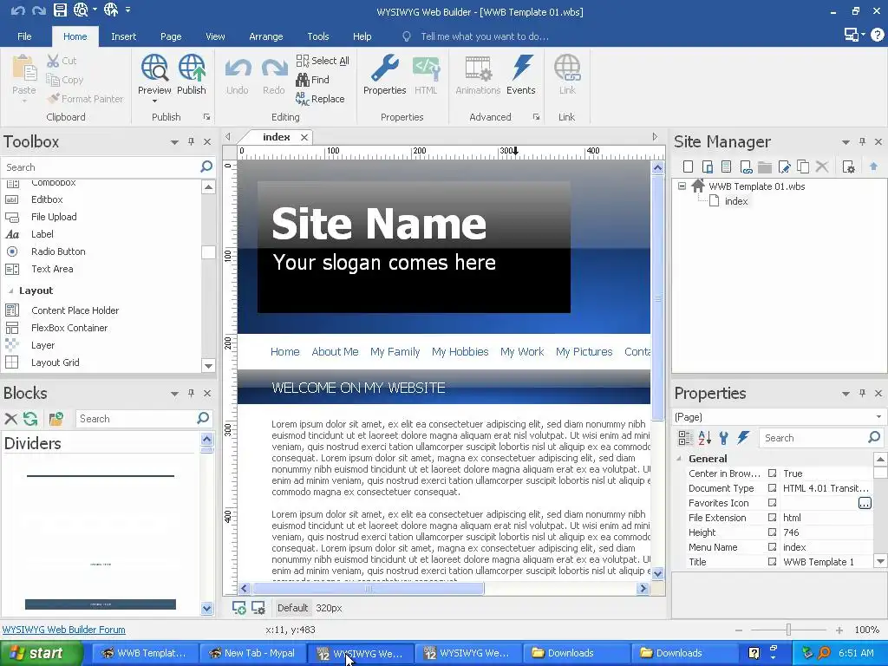Click the Favorites Icon browse ellipsis button
The image size is (888, 666).
[x=865, y=503]
